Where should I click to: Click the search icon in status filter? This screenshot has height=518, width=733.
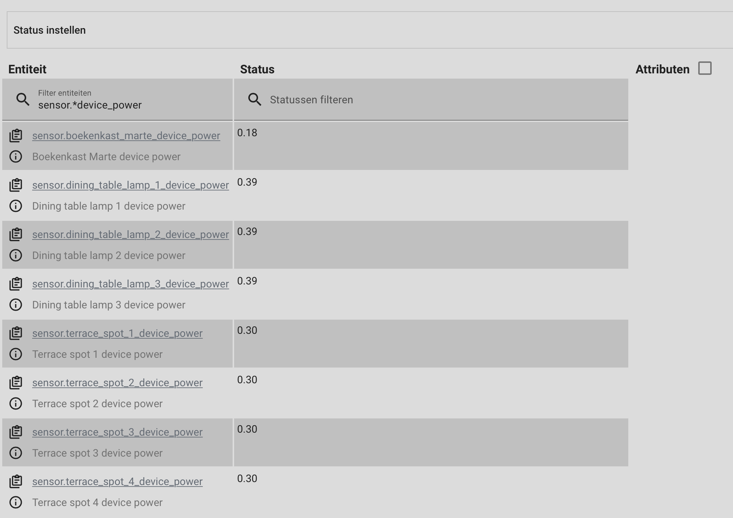(255, 100)
